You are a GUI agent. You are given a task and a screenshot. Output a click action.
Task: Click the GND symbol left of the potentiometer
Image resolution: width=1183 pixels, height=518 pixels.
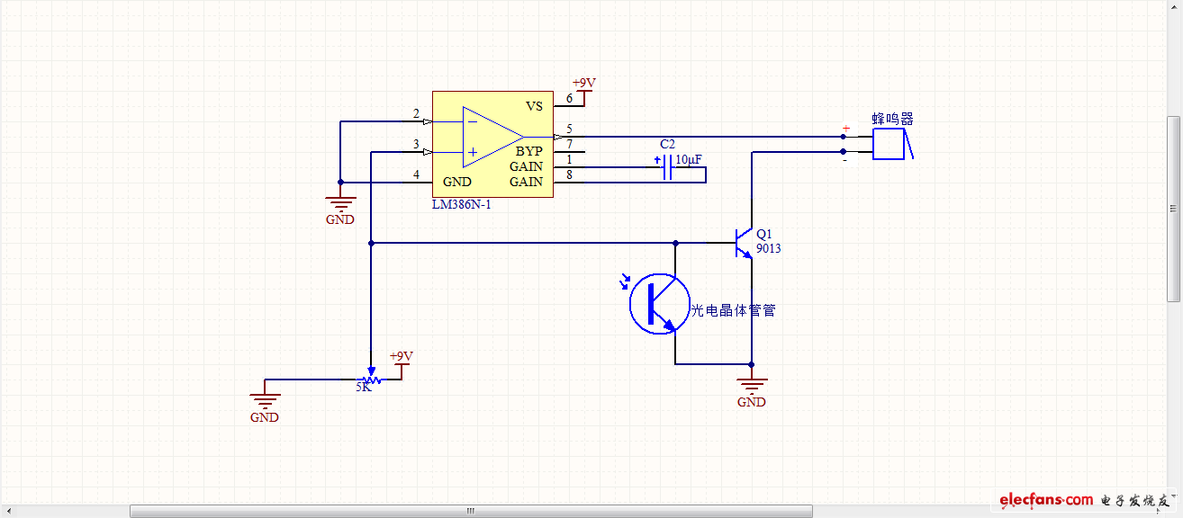tap(265, 403)
